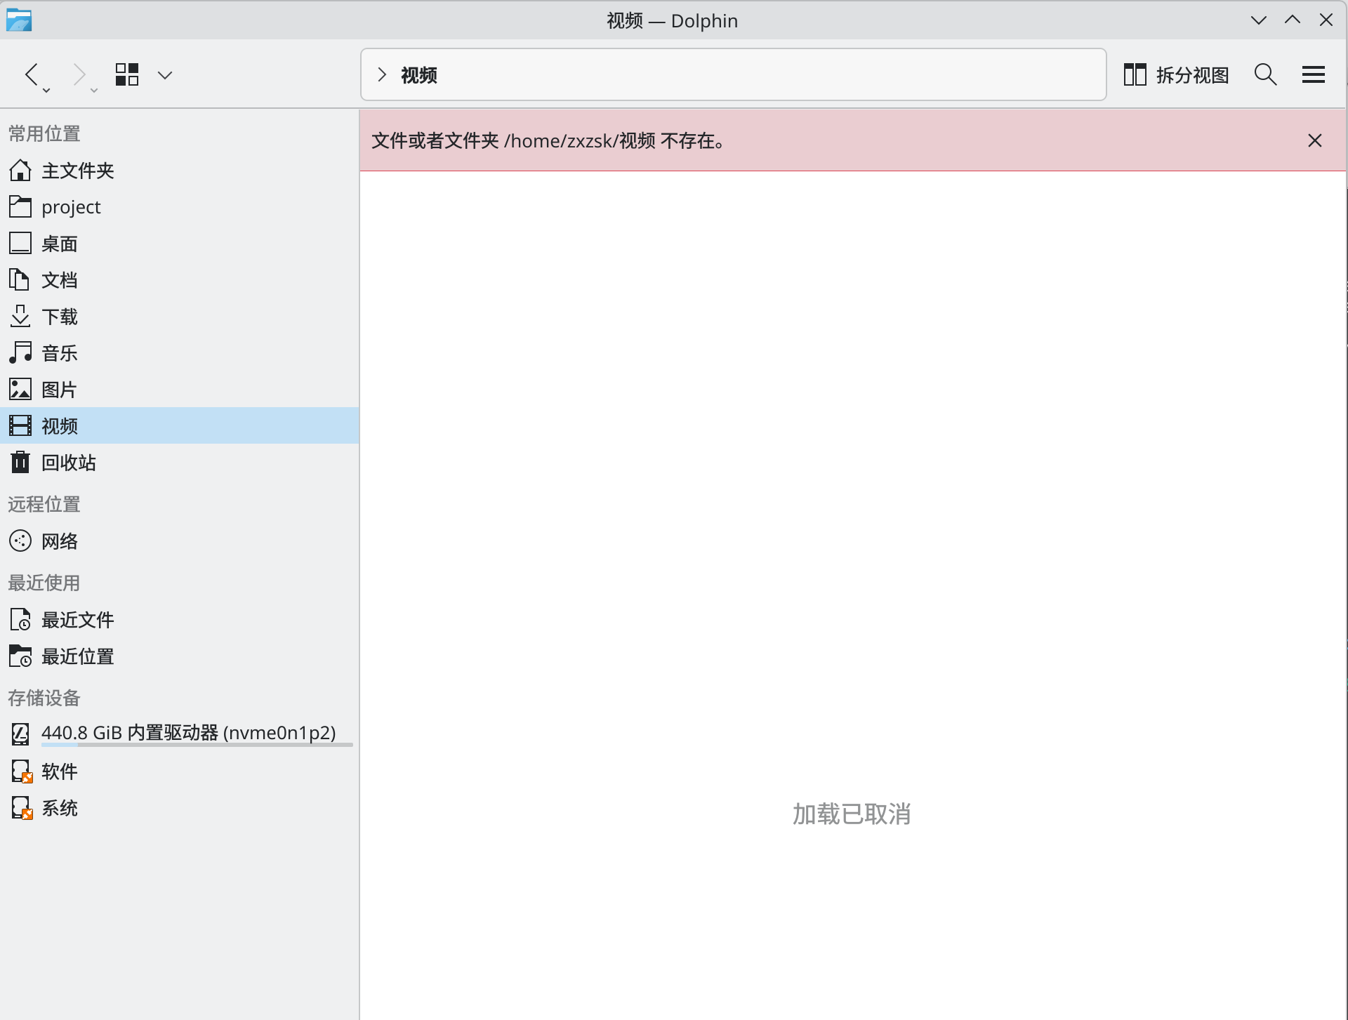The height and width of the screenshot is (1020, 1348).
Task: Open the 音乐 music place
Action: tap(59, 353)
